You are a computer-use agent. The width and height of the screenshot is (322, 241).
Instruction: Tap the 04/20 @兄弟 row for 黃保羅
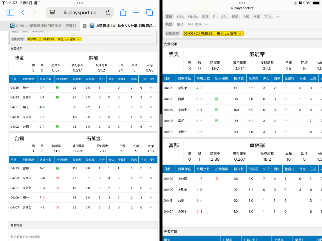pos(242,190)
